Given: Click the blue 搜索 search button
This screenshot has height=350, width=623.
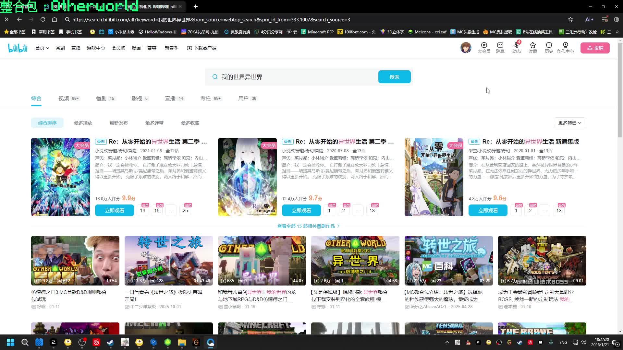Looking at the screenshot, I should coord(394,77).
